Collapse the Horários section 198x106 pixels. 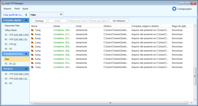[x=26, y=69]
